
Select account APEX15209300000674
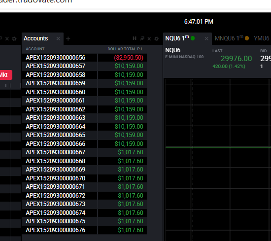(56, 213)
